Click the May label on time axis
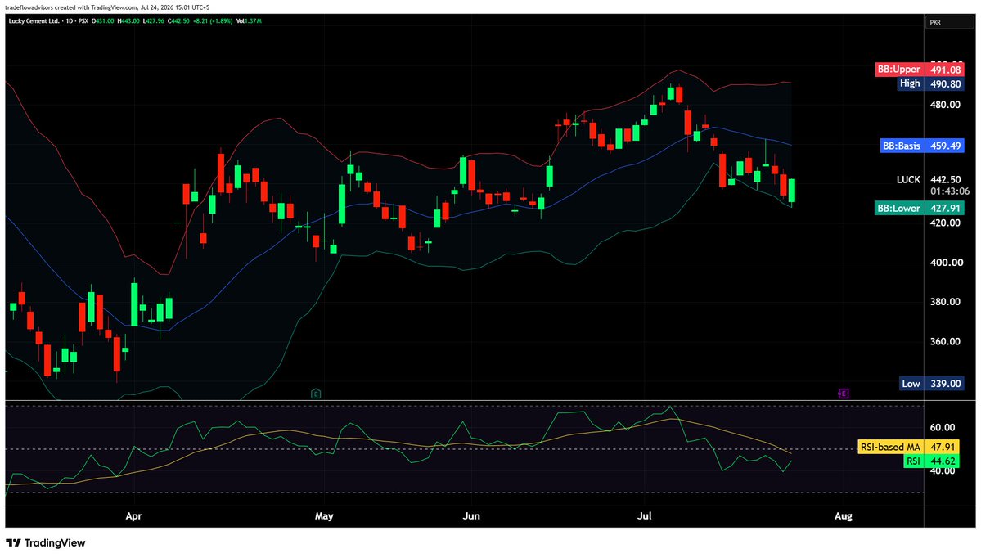The image size is (981, 558). (324, 516)
